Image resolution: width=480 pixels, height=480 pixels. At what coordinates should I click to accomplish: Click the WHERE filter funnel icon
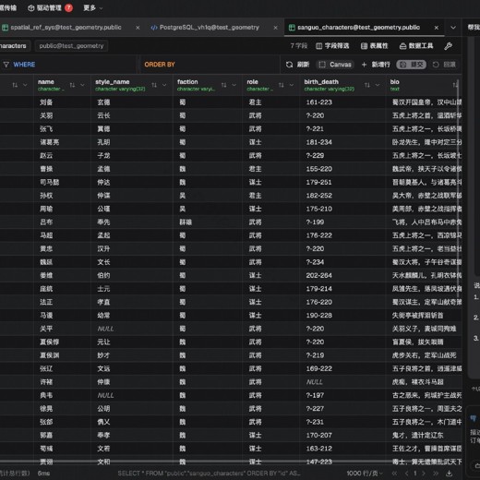pos(6,65)
